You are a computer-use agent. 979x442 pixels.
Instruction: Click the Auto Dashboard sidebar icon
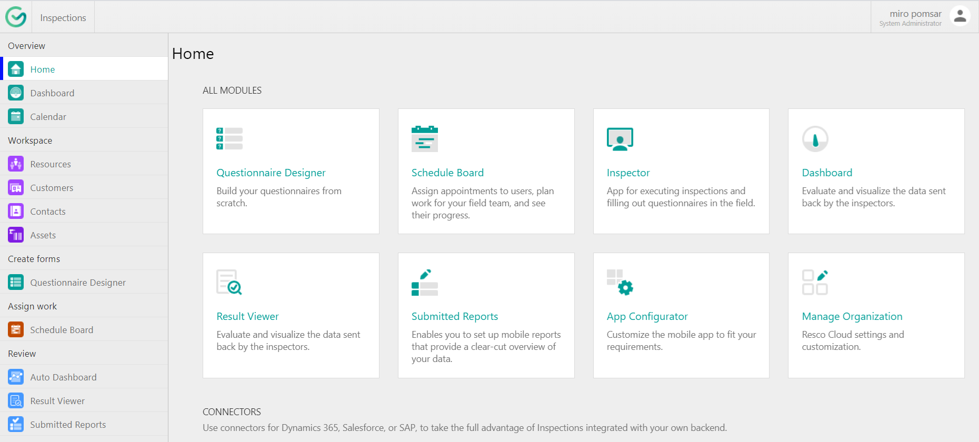[16, 377]
